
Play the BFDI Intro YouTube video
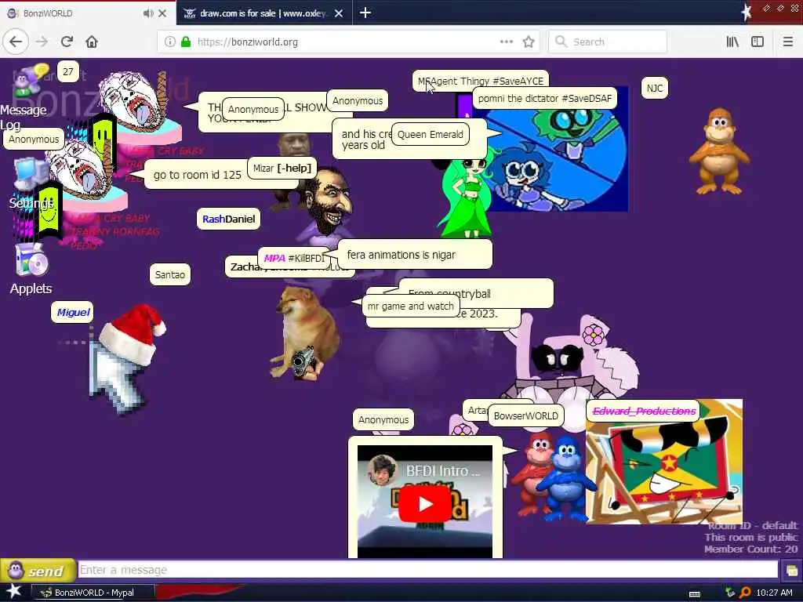coord(425,504)
